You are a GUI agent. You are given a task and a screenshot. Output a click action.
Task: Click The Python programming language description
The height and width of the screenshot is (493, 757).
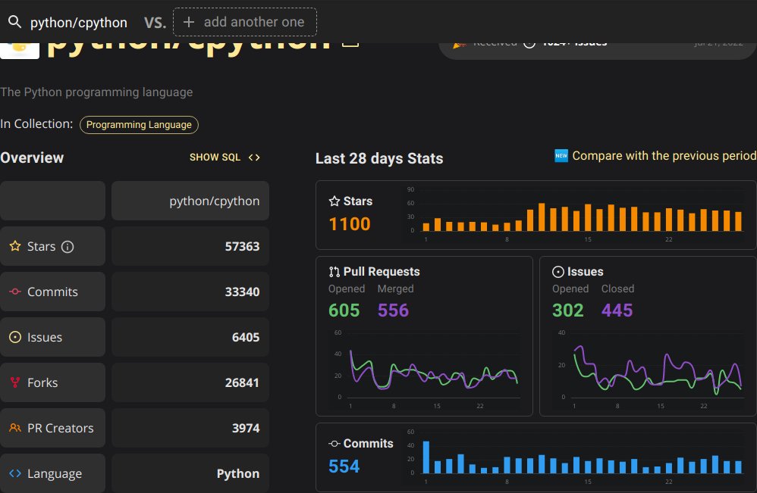tap(96, 92)
